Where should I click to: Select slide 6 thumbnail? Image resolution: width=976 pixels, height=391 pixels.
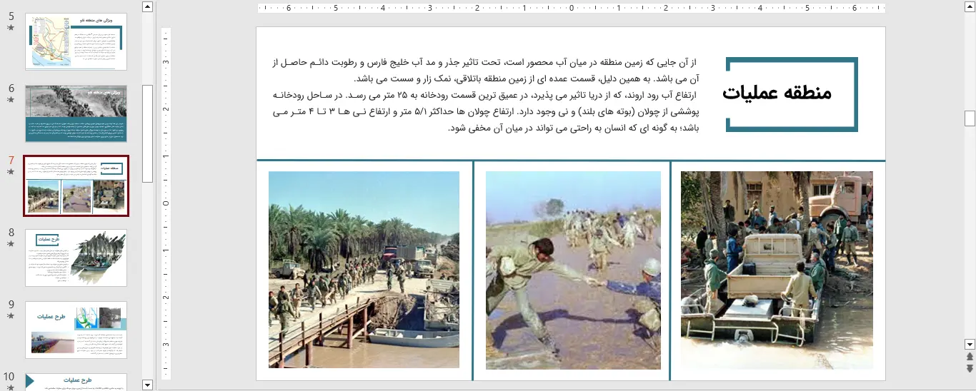(76, 113)
